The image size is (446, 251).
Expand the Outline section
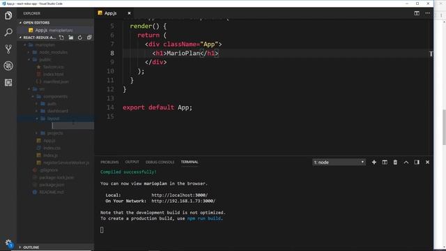pyautogui.click(x=56, y=248)
